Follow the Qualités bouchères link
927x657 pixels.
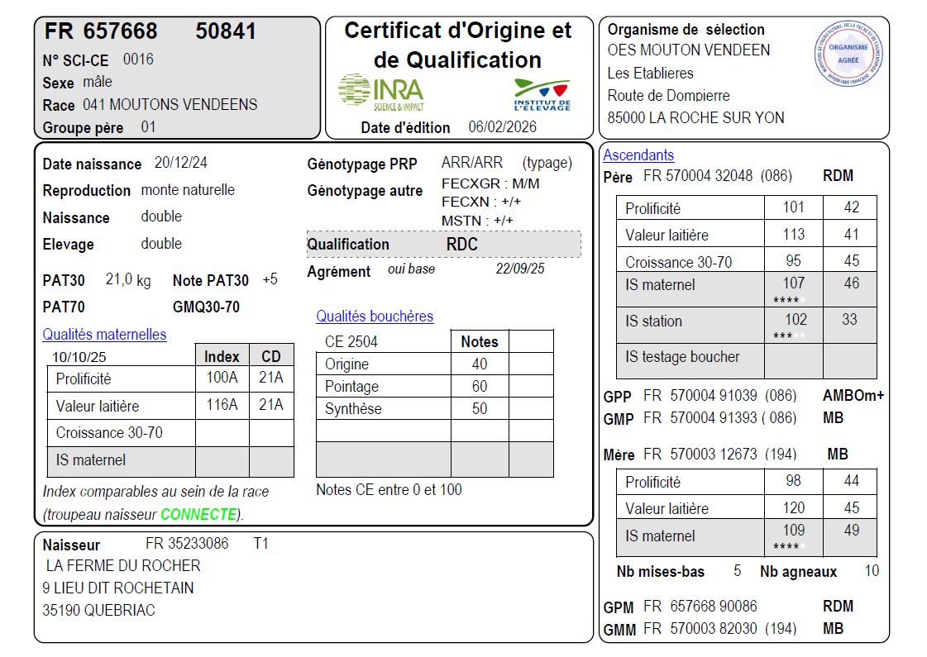pyautogui.click(x=374, y=317)
